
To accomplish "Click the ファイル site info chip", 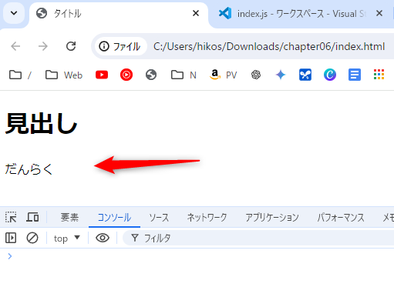I will [120, 47].
